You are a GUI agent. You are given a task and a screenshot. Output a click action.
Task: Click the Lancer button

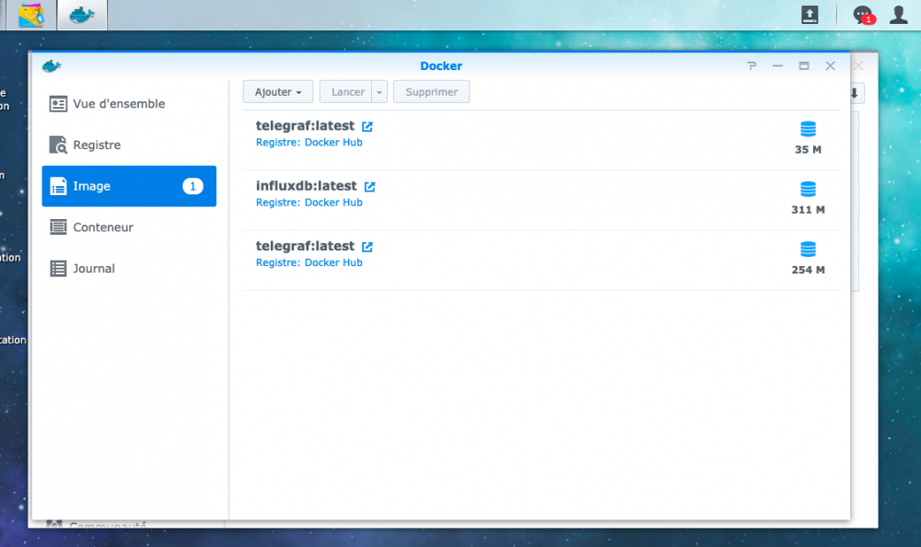pyautogui.click(x=346, y=92)
